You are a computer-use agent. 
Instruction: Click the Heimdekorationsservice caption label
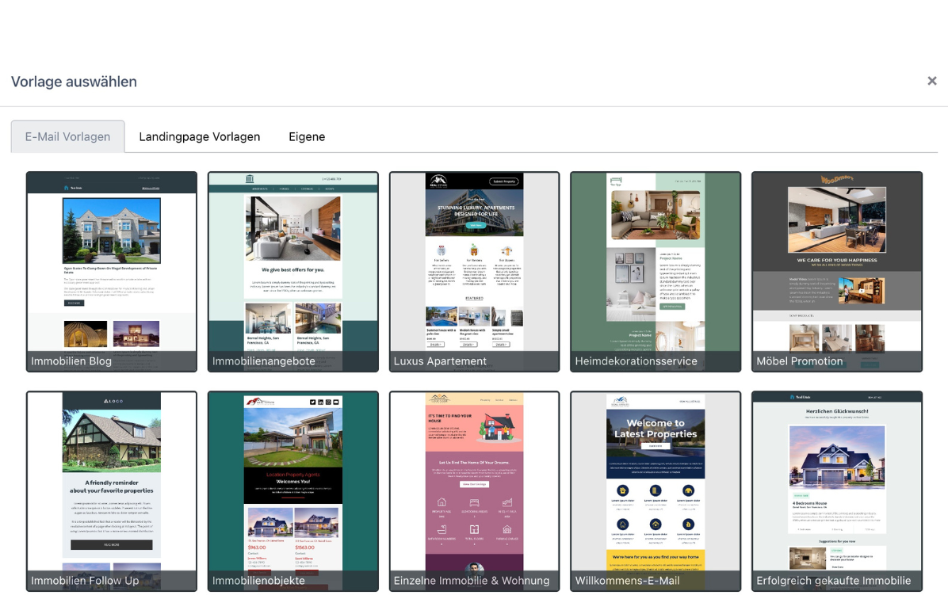pos(636,361)
